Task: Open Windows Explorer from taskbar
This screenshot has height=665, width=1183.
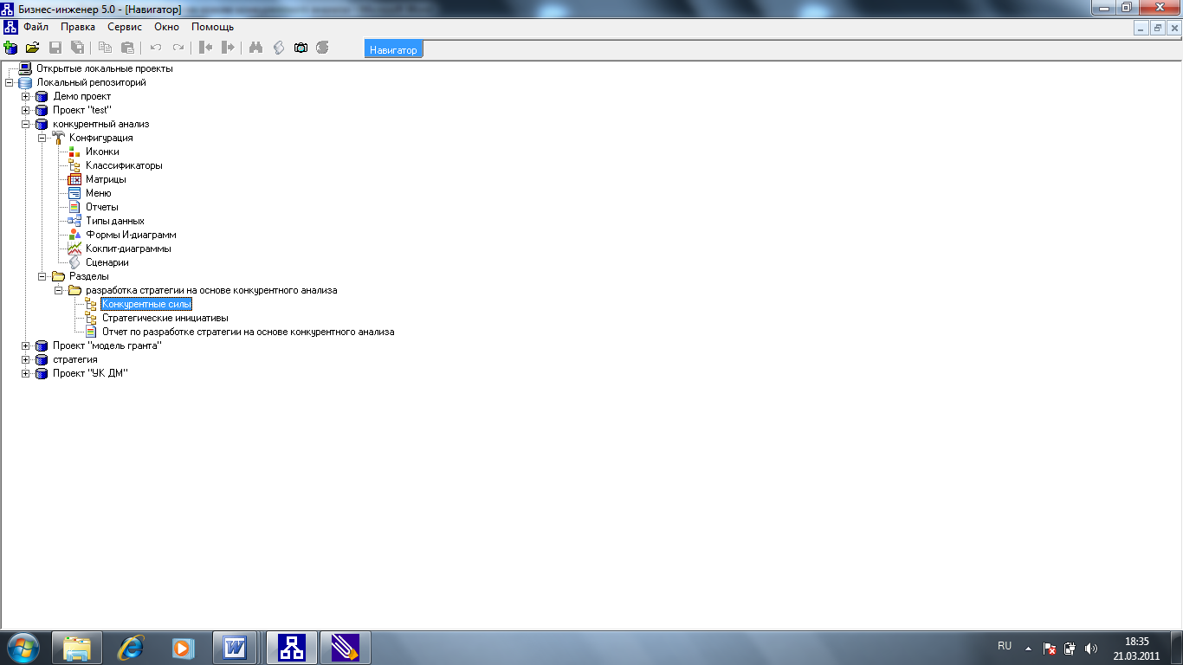Action: pyautogui.click(x=78, y=648)
